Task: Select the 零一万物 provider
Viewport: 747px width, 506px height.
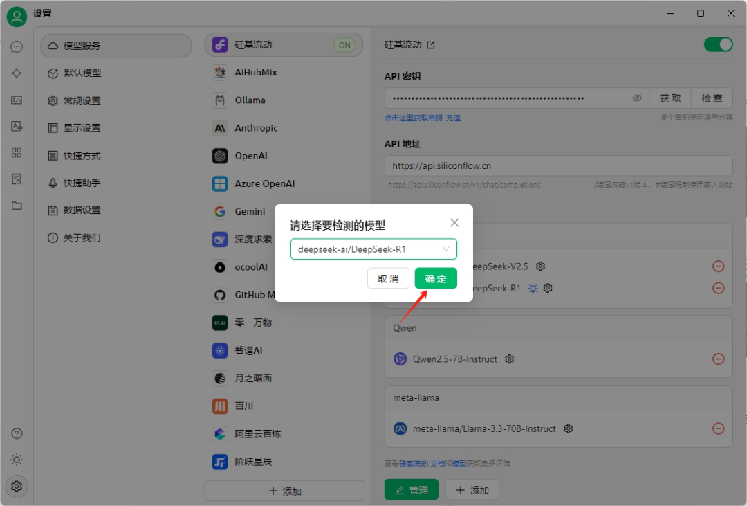Action: tap(284, 323)
